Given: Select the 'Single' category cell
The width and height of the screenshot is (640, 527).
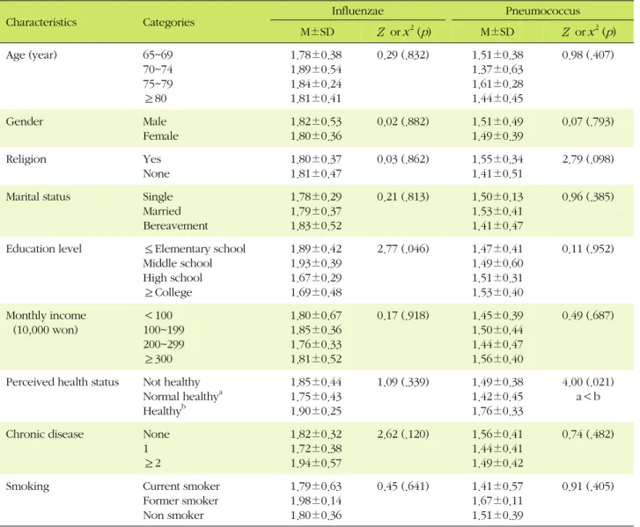Looking at the screenshot, I should tap(158, 197).
